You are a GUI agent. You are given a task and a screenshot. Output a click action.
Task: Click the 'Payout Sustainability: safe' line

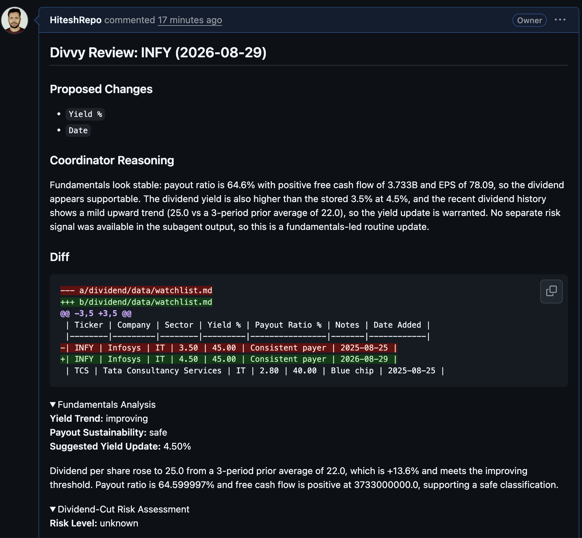click(x=108, y=432)
